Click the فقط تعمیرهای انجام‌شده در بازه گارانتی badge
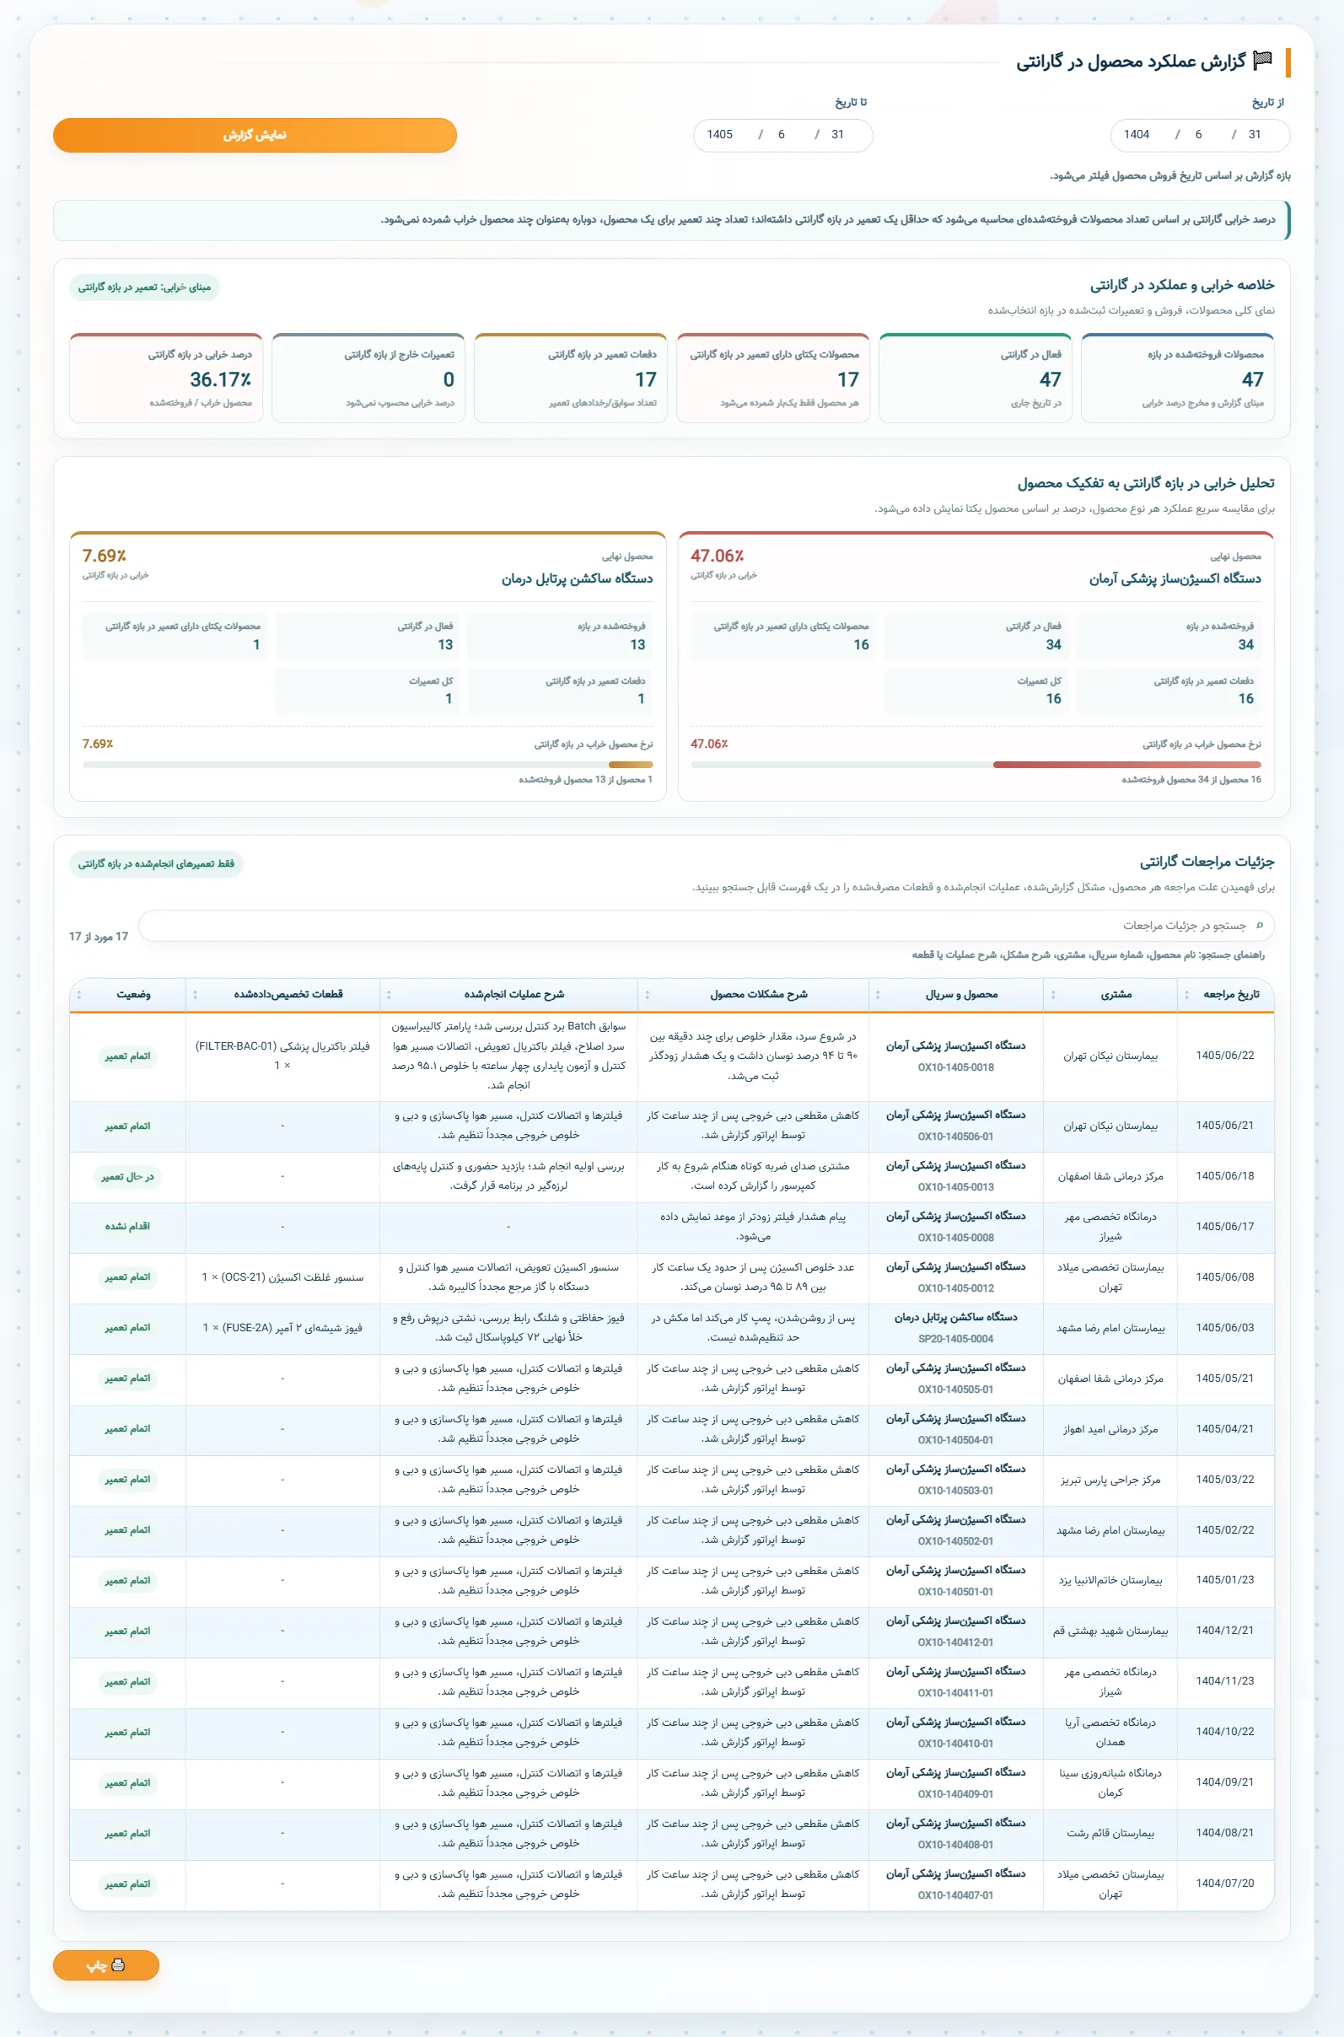Image resolution: width=1344 pixels, height=2037 pixels. (x=156, y=864)
